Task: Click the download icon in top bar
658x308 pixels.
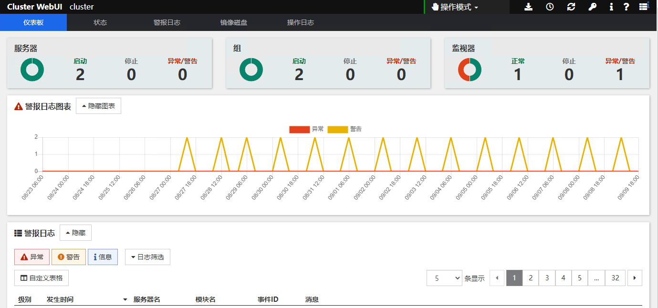Action: point(528,7)
